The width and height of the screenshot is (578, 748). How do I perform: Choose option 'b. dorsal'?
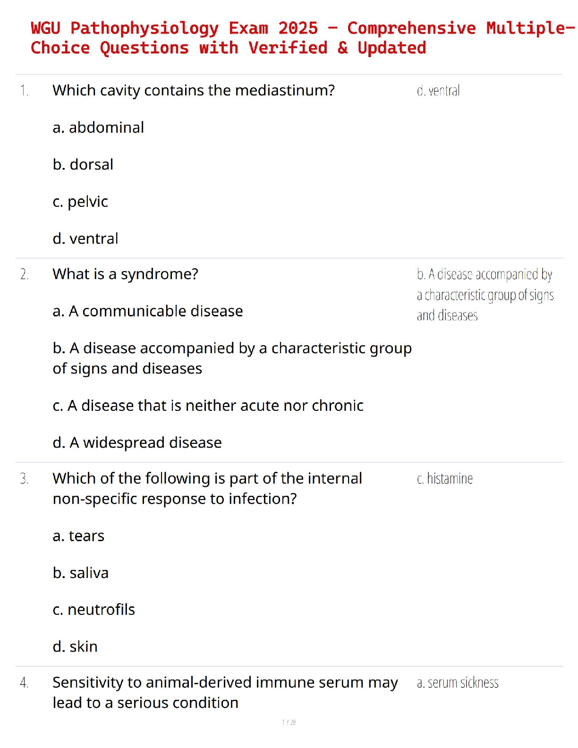point(83,164)
